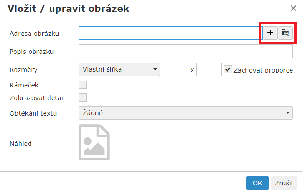The image size is (302, 194).
Task: Click into the Popis obrázku field
Action: tap(185, 51)
